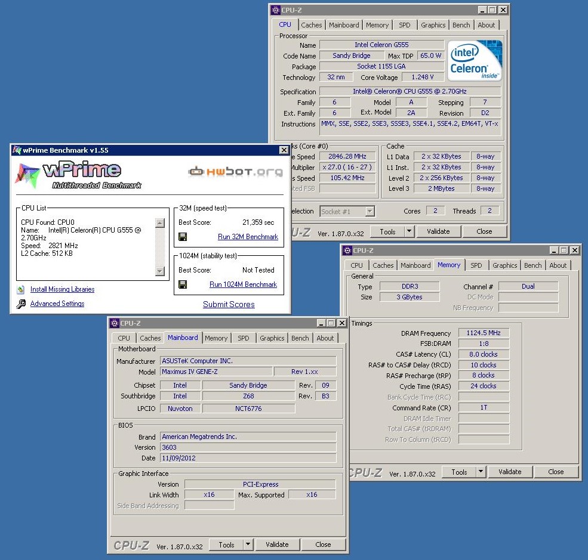Screen dimensions: 588x560
Task: Open the Install Missing Libraries link
Action: pos(62,289)
